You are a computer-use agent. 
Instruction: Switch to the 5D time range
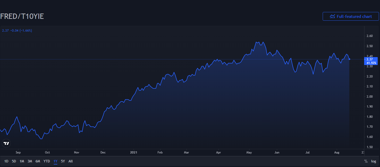pos(14,161)
